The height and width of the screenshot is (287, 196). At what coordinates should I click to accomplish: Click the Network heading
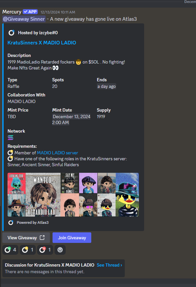(x=16, y=131)
